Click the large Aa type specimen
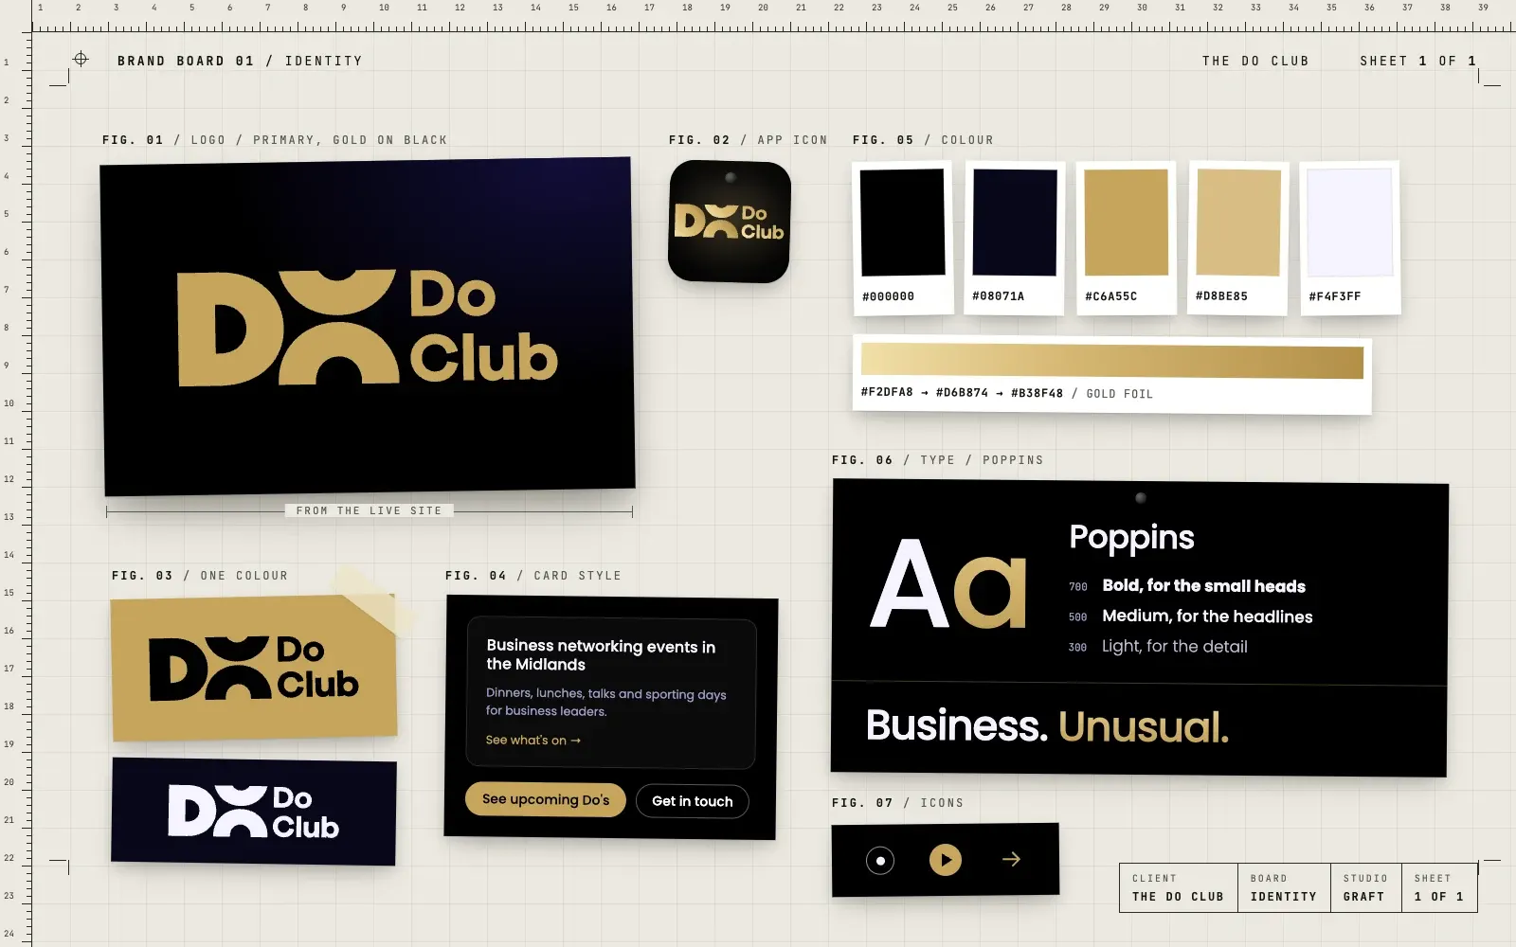 948,585
